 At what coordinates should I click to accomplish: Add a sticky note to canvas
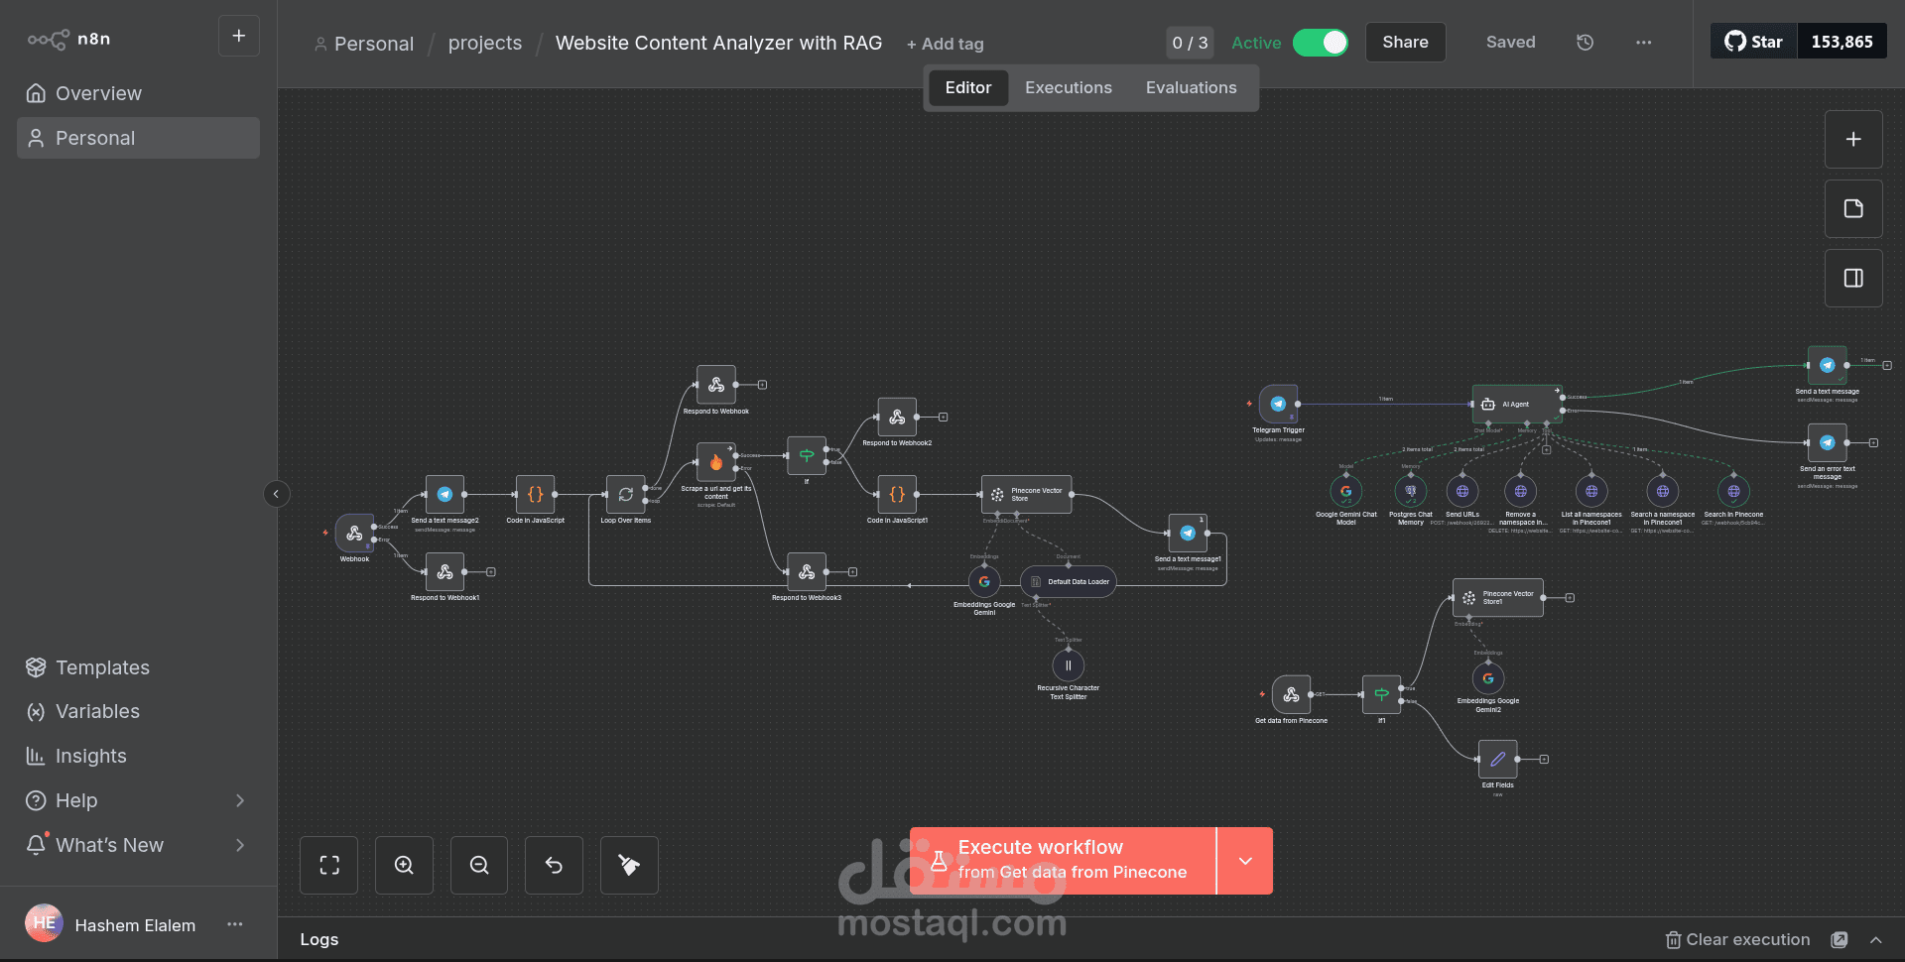click(x=1853, y=209)
